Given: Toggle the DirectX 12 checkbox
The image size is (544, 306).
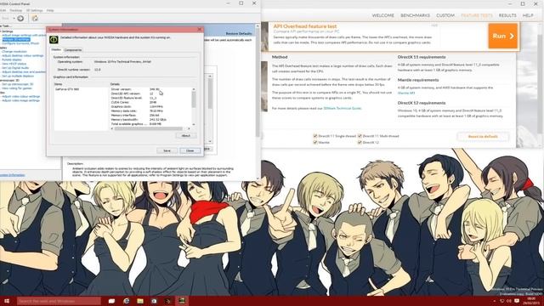Looking at the screenshot, I should [360, 142].
